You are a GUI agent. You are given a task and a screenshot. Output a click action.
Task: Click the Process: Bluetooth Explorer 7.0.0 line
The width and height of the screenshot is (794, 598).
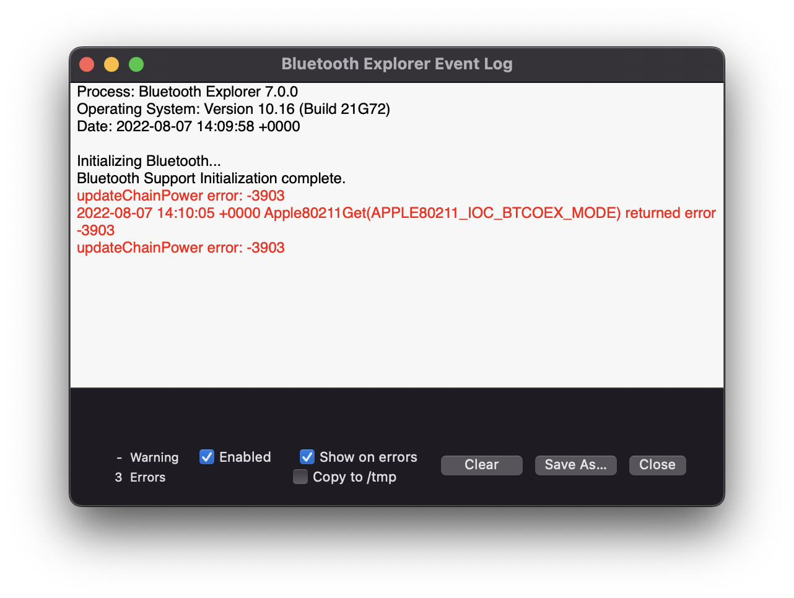click(187, 92)
